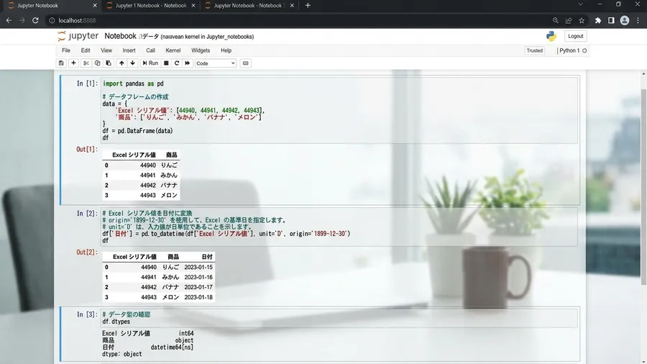Open the File menu

(66, 50)
